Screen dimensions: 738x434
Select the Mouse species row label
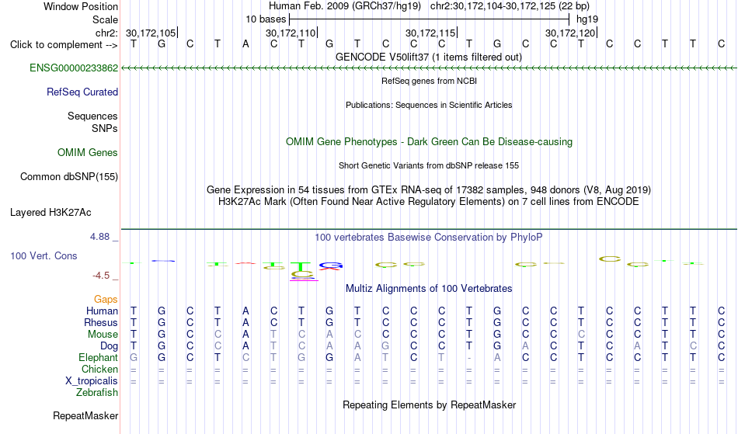pyautogui.click(x=103, y=335)
